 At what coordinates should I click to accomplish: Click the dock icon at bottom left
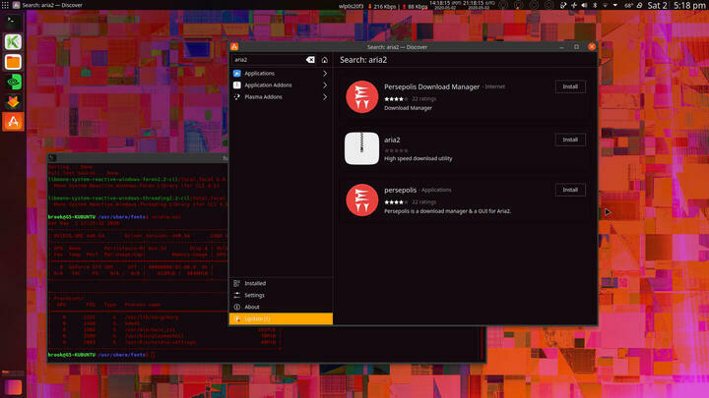pyautogui.click(x=13, y=387)
